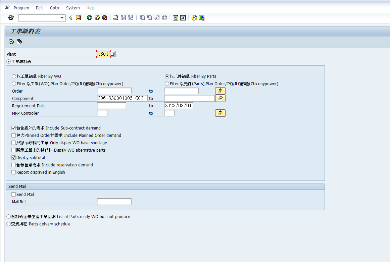The width and height of the screenshot is (390, 262).
Task: Click the green Back arrow icon
Action: (x=89, y=18)
